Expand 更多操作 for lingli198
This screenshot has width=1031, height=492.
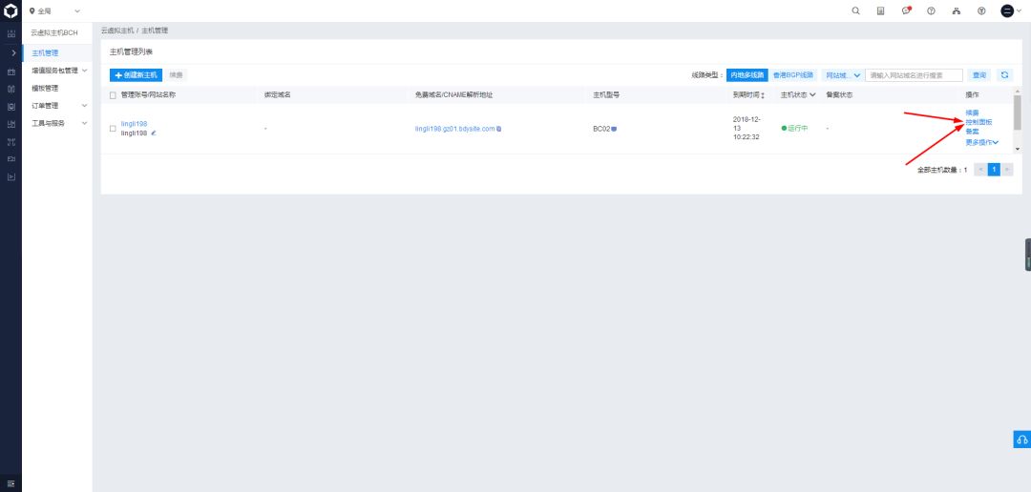coord(981,142)
